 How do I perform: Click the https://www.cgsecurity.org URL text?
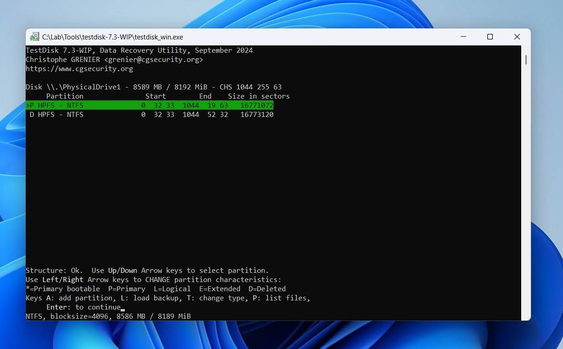point(79,69)
